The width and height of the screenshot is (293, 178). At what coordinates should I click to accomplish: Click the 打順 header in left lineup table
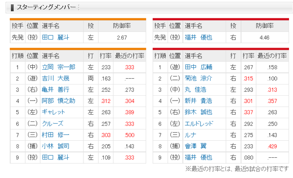tap(18, 56)
